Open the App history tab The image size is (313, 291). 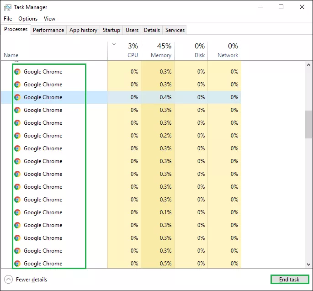point(83,30)
